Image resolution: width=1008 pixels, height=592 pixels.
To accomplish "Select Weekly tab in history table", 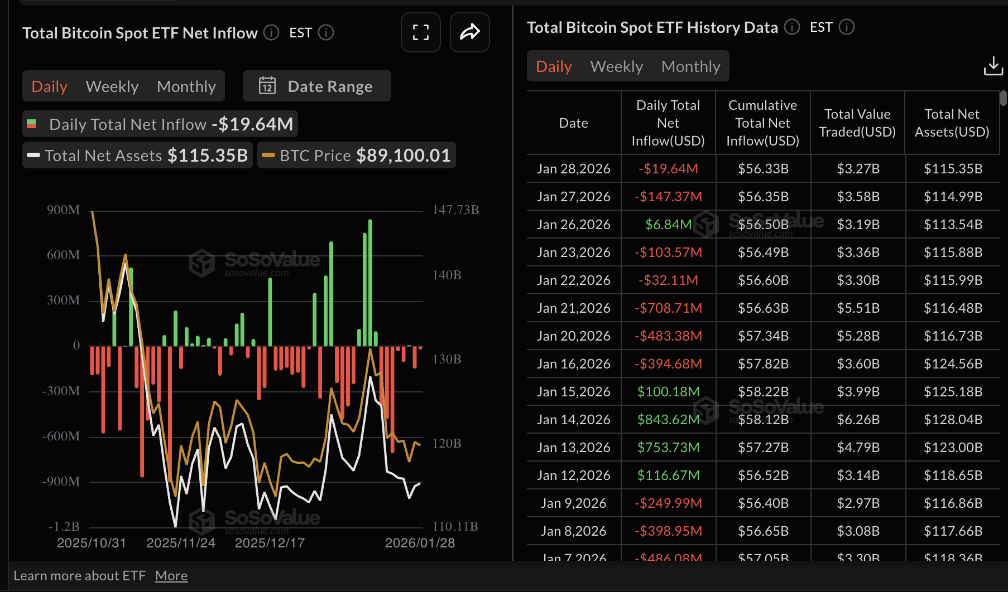I will [616, 66].
